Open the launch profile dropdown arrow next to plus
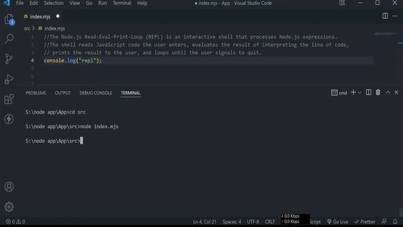403x227 pixels. pyautogui.click(x=360, y=93)
